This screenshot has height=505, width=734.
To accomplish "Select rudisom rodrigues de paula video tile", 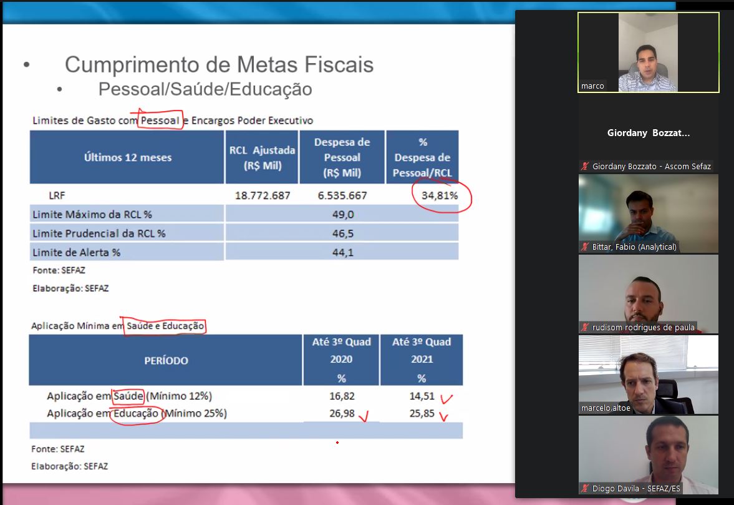I will tap(649, 294).
